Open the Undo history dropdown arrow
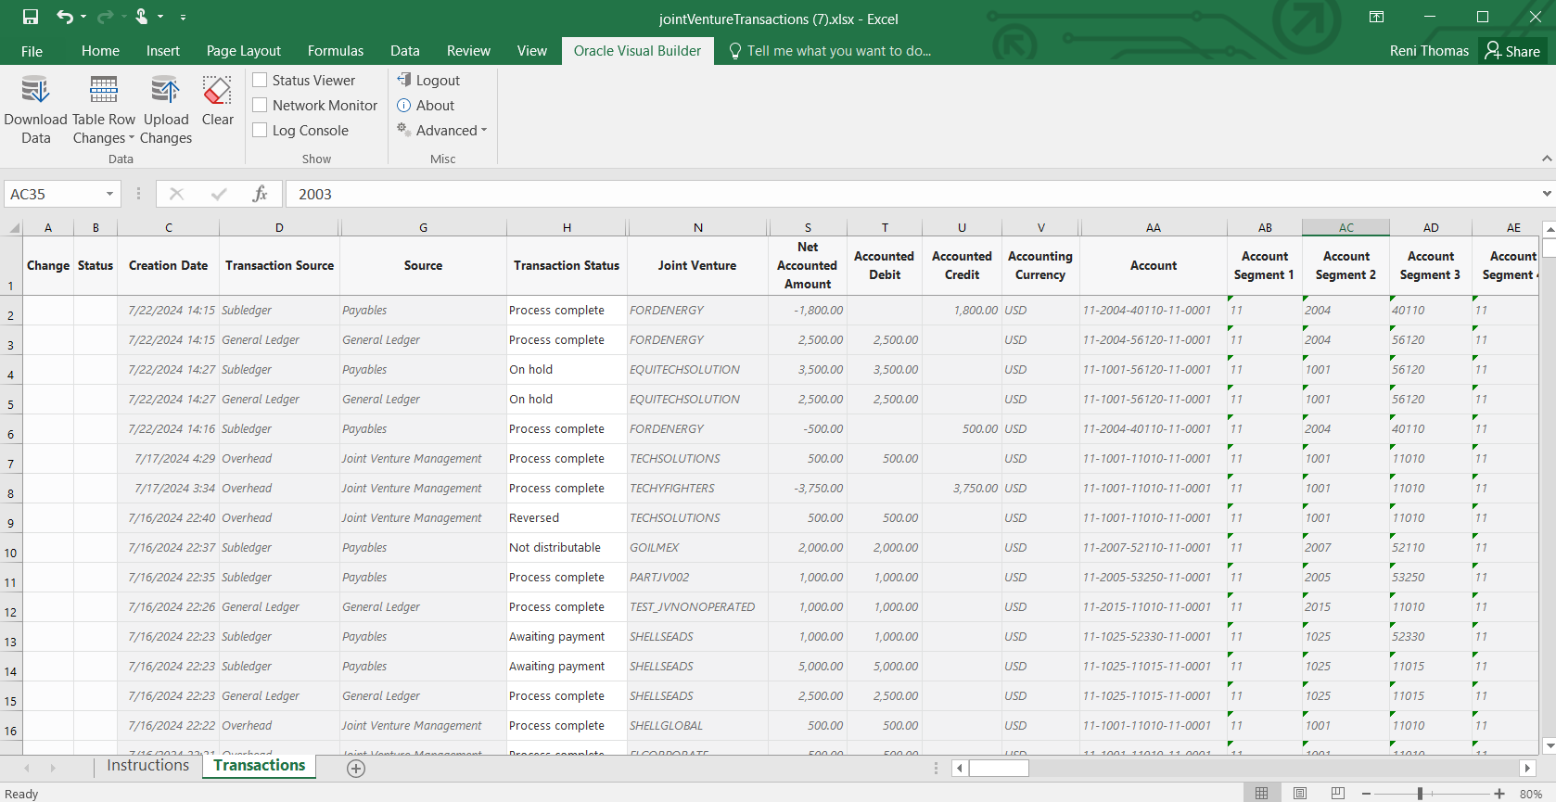 click(83, 18)
